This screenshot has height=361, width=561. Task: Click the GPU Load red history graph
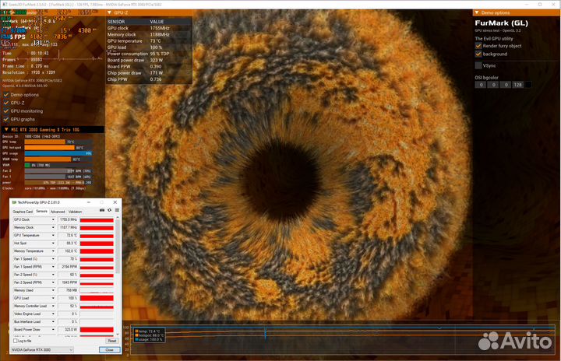tap(97, 299)
